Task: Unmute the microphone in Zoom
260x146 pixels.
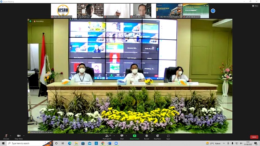Action: [x=6, y=137]
